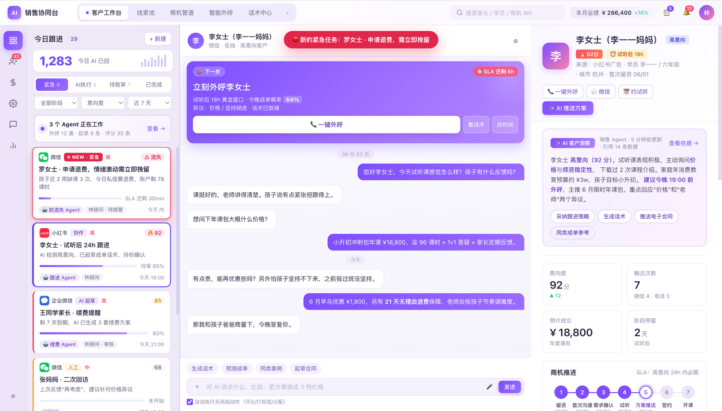Click the AI logo in top-left

[x=14, y=12]
